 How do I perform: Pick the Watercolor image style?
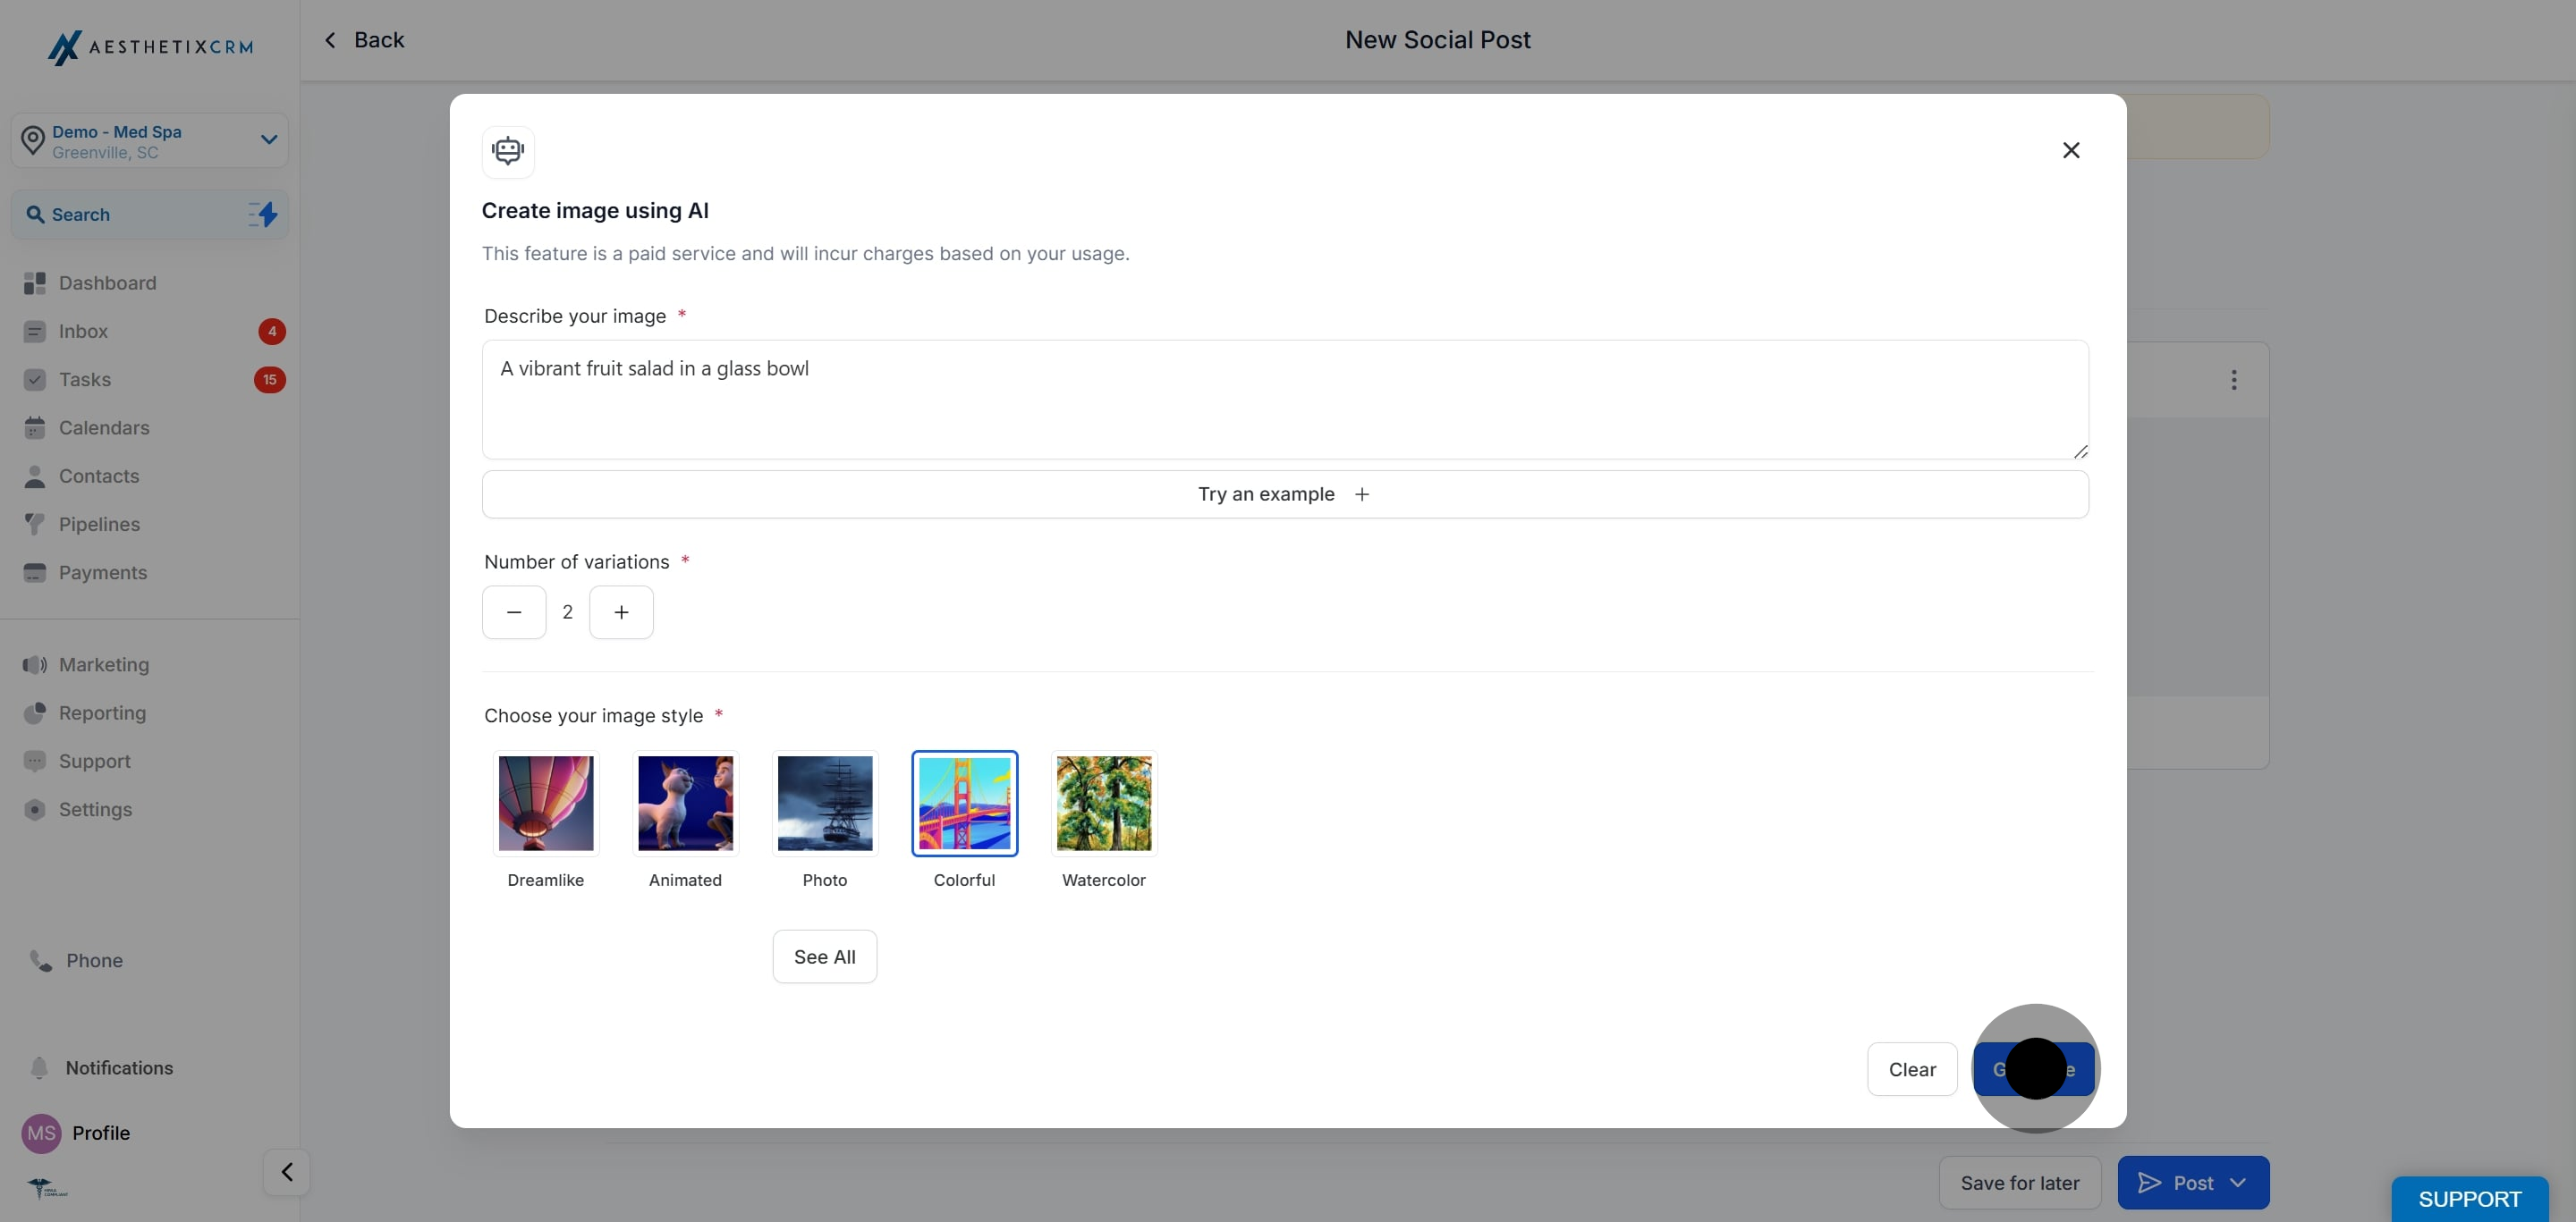pyautogui.click(x=1103, y=804)
